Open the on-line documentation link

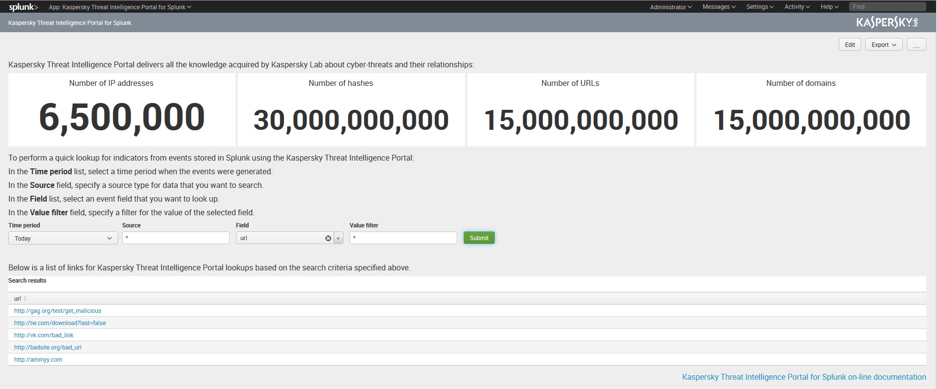(804, 377)
